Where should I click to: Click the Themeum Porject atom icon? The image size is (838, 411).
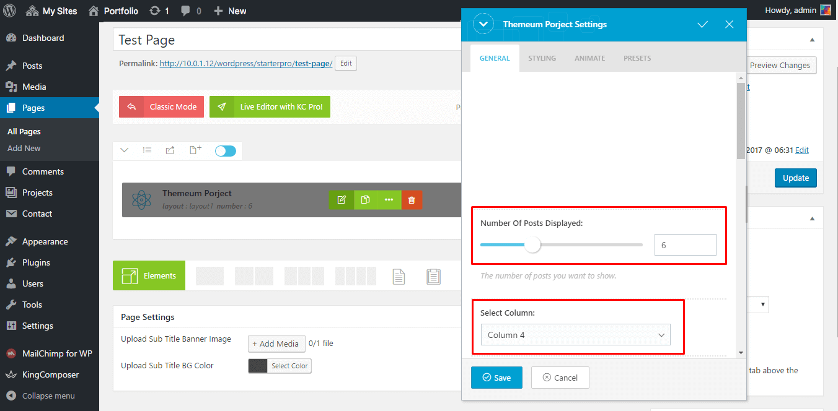click(141, 199)
